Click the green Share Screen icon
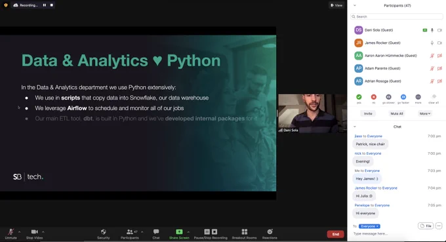The width and height of the screenshot is (446, 242). pyautogui.click(x=179, y=232)
